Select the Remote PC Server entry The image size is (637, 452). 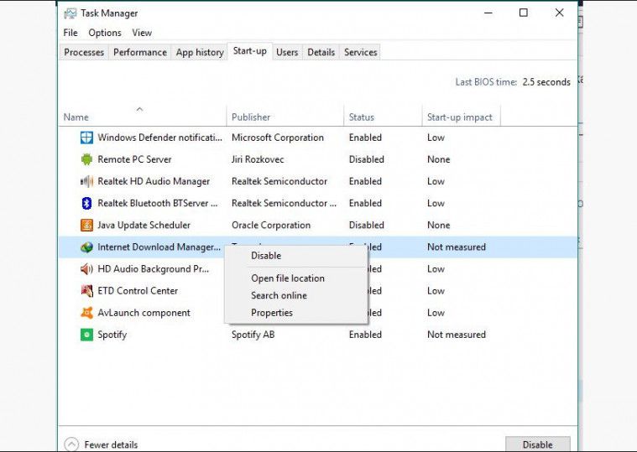point(134,159)
